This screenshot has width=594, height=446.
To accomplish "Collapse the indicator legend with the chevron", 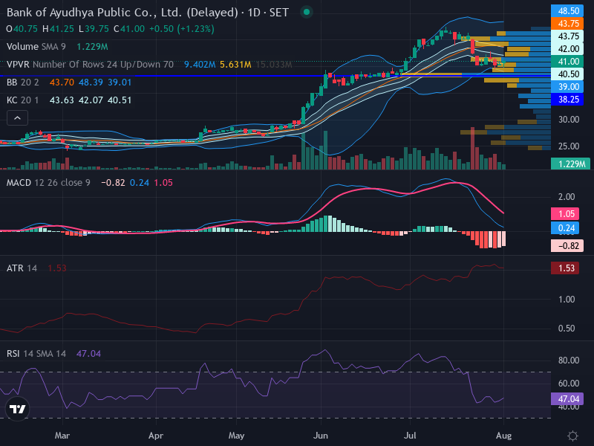I will point(17,118).
